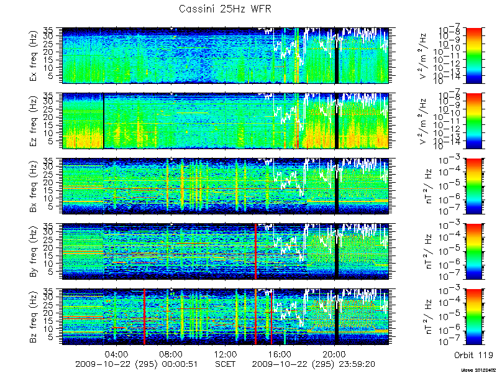Click inside the Ex spectrogram panel
This screenshot has width=497, height=373.
225,55
